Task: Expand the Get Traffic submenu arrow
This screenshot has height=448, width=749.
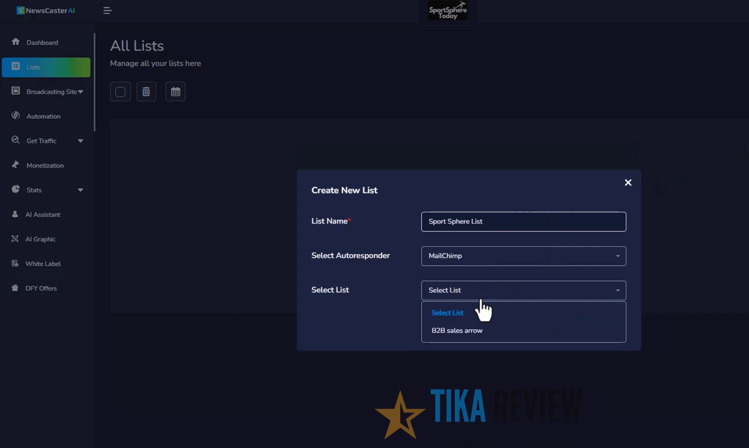Action: coord(81,141)
